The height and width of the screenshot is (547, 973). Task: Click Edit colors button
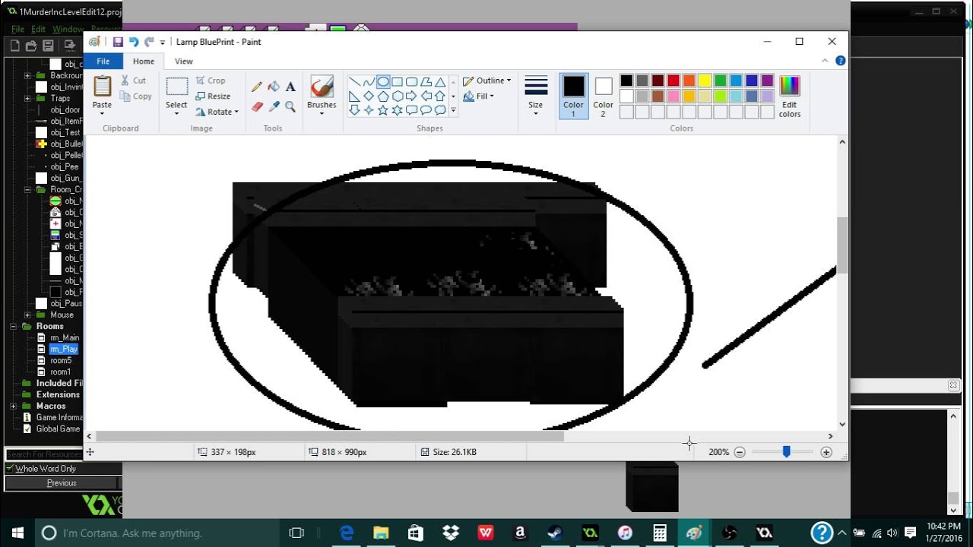click(x=790, y=96)
